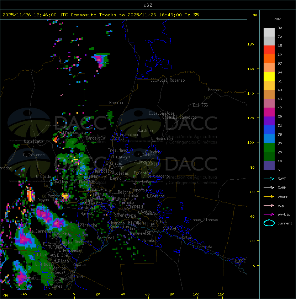Click the slate 5-10 dBZ swatch

click(x=269, y=165)
